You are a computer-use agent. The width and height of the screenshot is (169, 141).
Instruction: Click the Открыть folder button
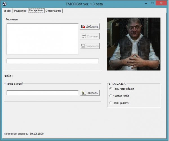90,93
